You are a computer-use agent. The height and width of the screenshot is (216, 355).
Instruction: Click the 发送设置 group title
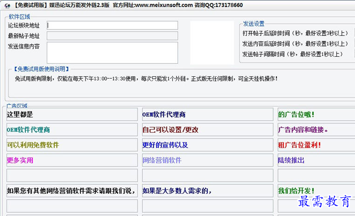(x=254, y=23)
